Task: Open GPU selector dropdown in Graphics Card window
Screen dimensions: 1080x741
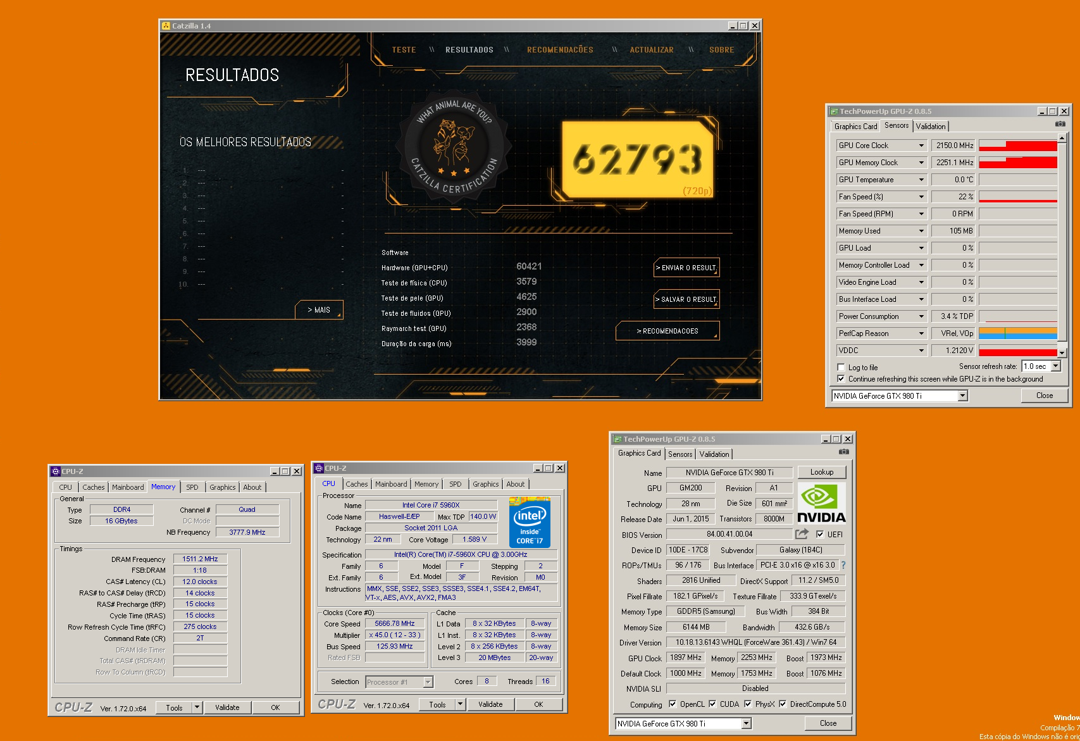Action: click(747, 723)
